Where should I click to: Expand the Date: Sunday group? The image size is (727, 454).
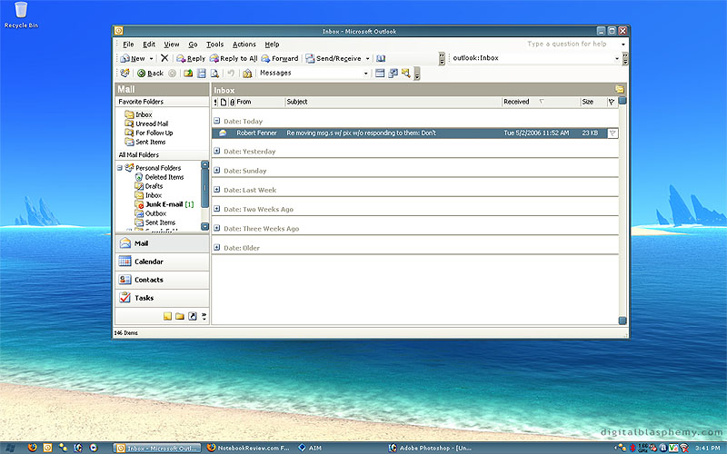[216, 170]
